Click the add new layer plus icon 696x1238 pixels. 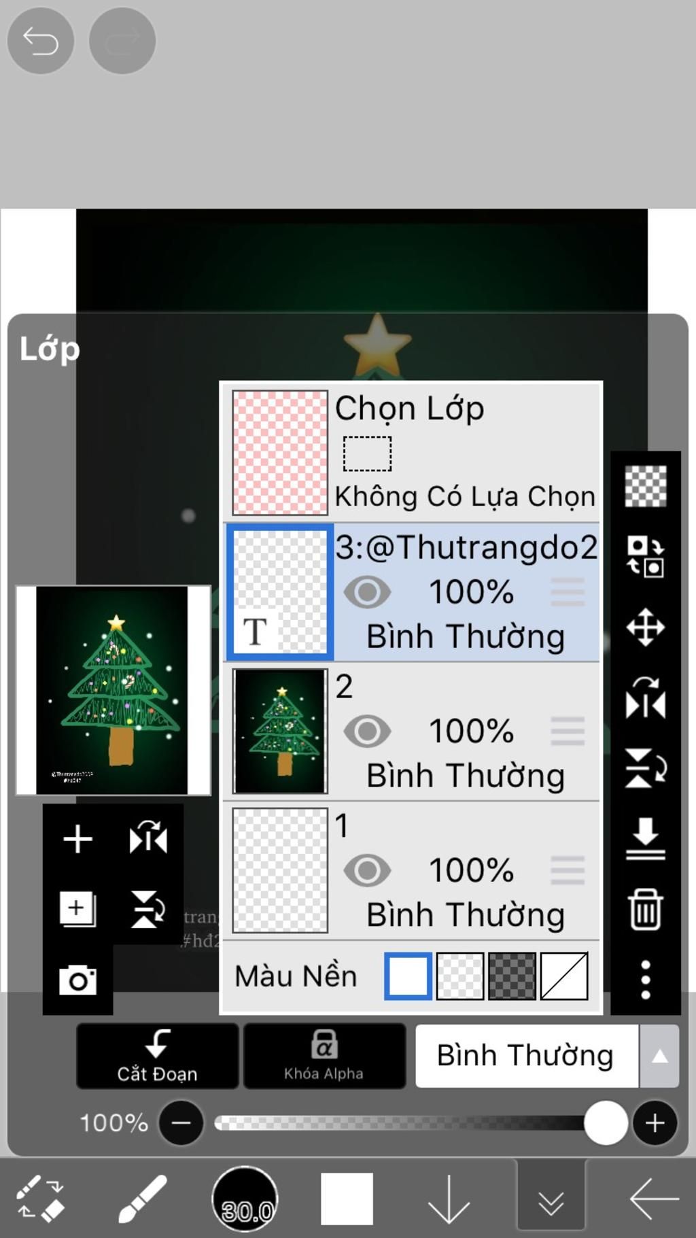click(77, 839)
